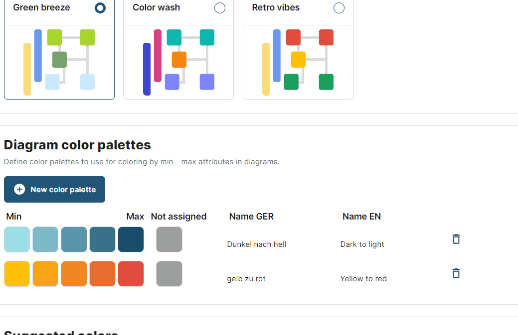Select the yellow Min swatch
The height and width of the screenshot is (335, 518).
click(x=16, y=273)
